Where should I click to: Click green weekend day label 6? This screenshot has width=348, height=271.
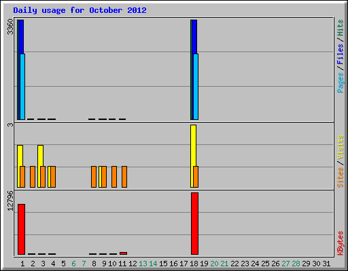coord(73,264)
